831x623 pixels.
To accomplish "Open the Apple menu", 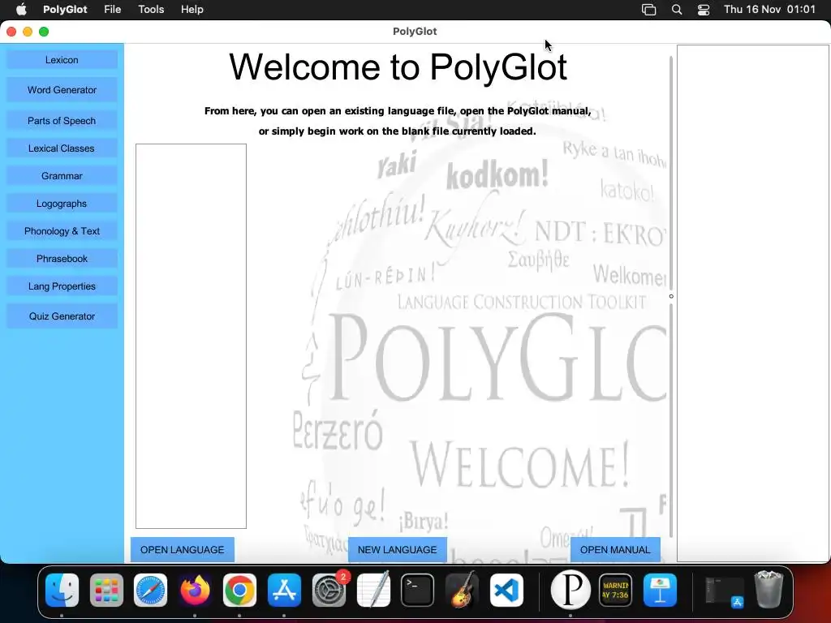I will pos(21,10).
